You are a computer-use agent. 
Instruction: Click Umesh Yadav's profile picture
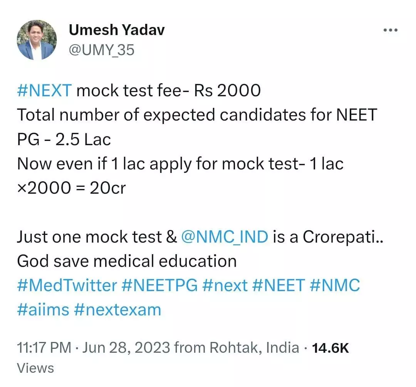coord(37,40)
